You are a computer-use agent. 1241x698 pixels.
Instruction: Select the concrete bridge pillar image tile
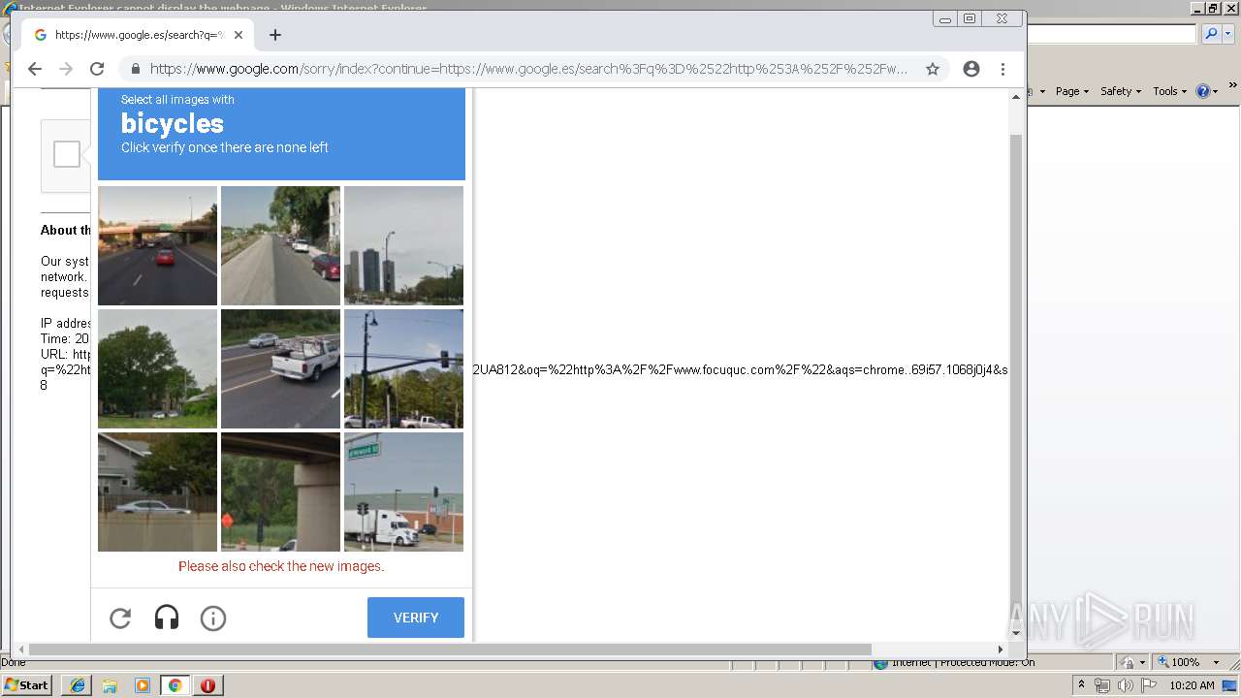(x=280, y=492)
